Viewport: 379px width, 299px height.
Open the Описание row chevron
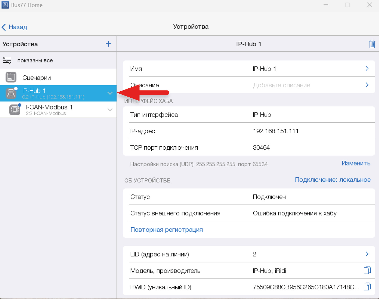pyautogui.click(x=367, y=85)
